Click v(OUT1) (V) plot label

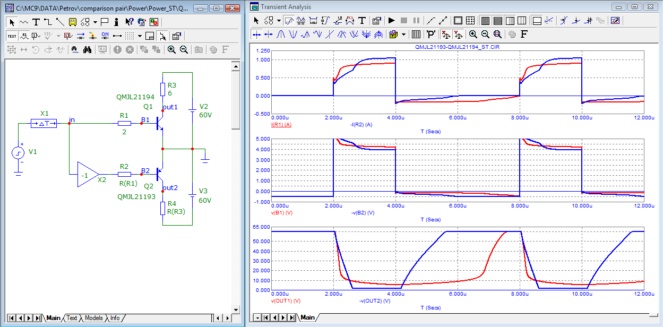(x=286, y=300)
